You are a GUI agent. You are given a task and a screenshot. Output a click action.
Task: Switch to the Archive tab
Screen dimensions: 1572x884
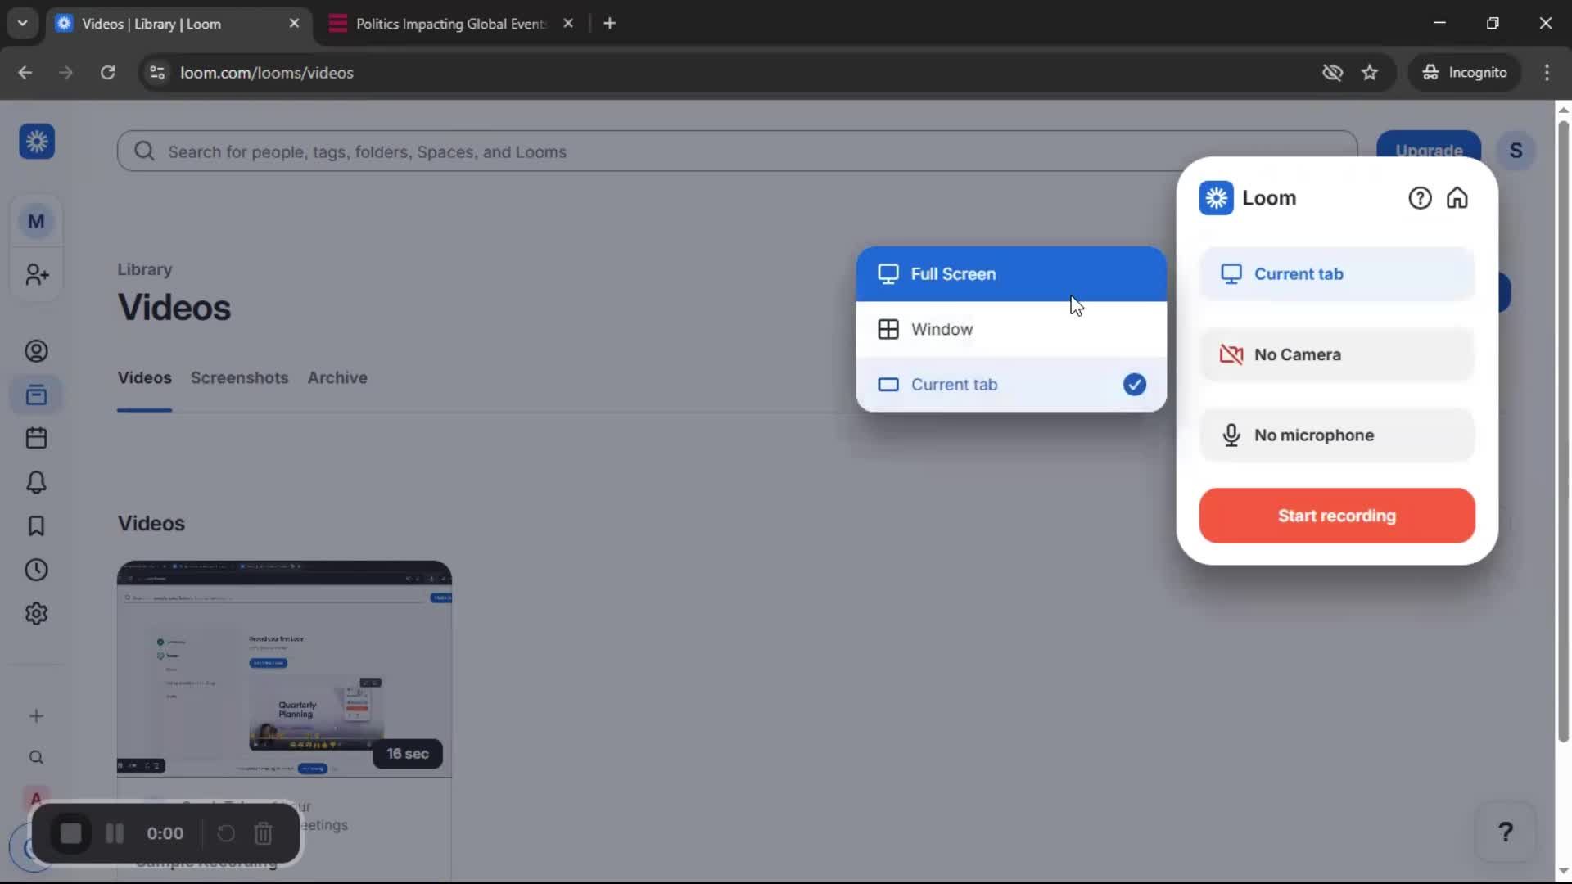(337, 378)
